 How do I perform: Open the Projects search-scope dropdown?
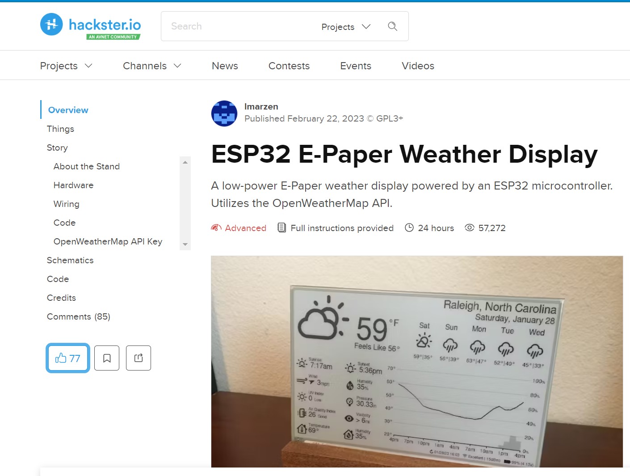[x=346, y=27]
